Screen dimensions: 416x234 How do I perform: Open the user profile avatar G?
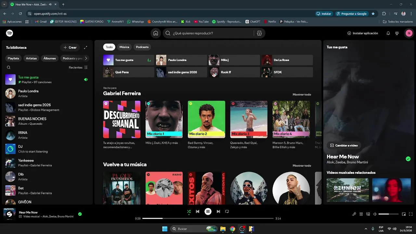tap(409, 33)
